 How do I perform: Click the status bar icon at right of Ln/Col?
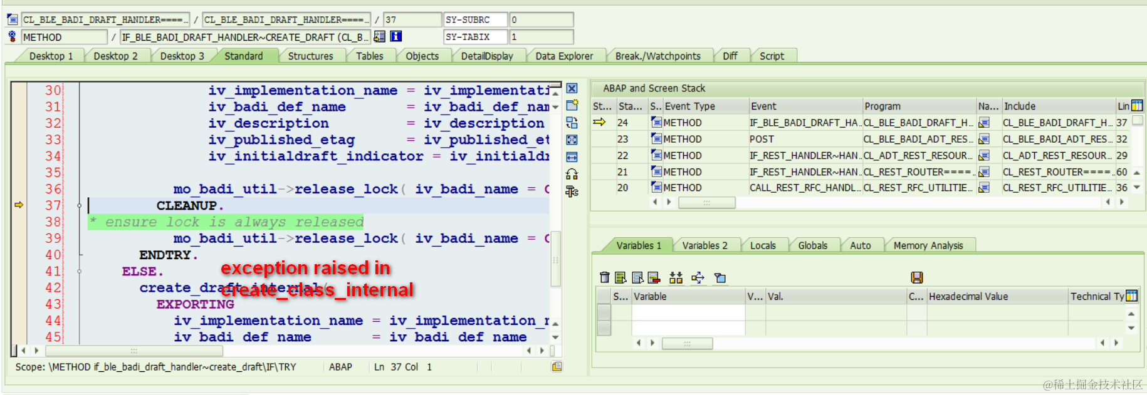click(557, 367)
